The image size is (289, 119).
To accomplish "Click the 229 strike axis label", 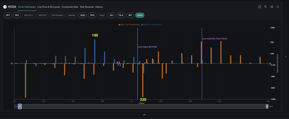I will click(161, 101).
